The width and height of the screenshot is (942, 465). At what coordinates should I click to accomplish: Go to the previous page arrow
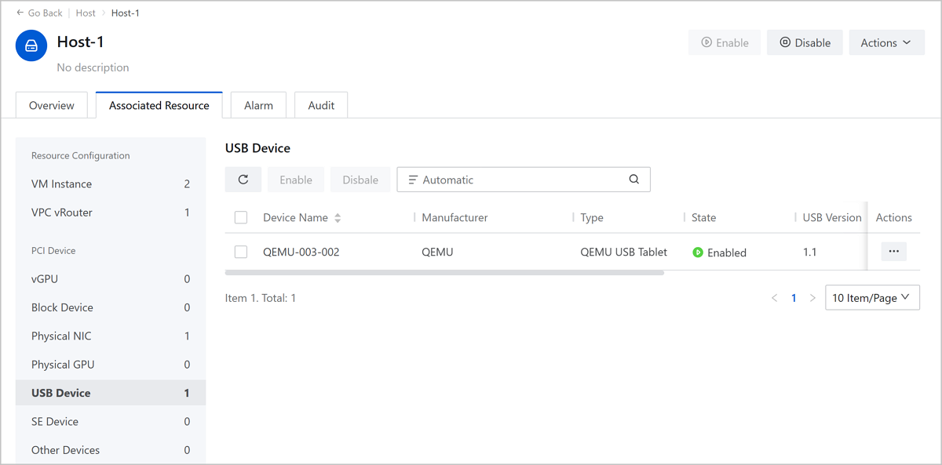(x=774, y=298)
